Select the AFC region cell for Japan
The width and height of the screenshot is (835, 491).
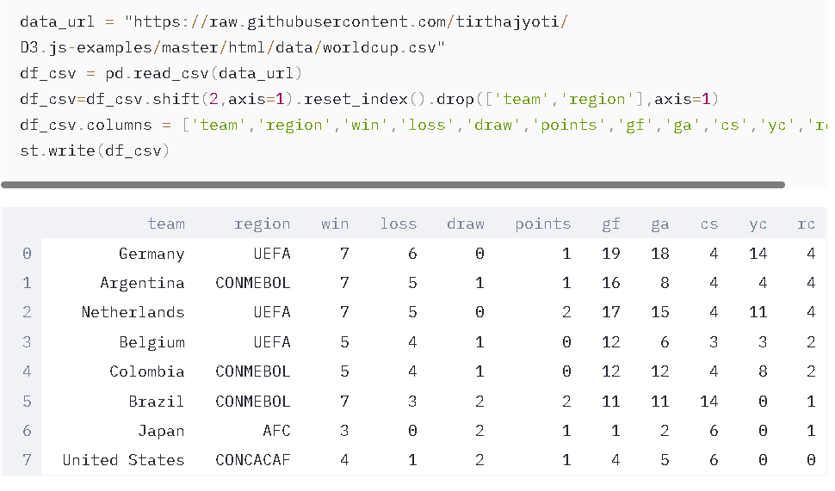(276, 431)
